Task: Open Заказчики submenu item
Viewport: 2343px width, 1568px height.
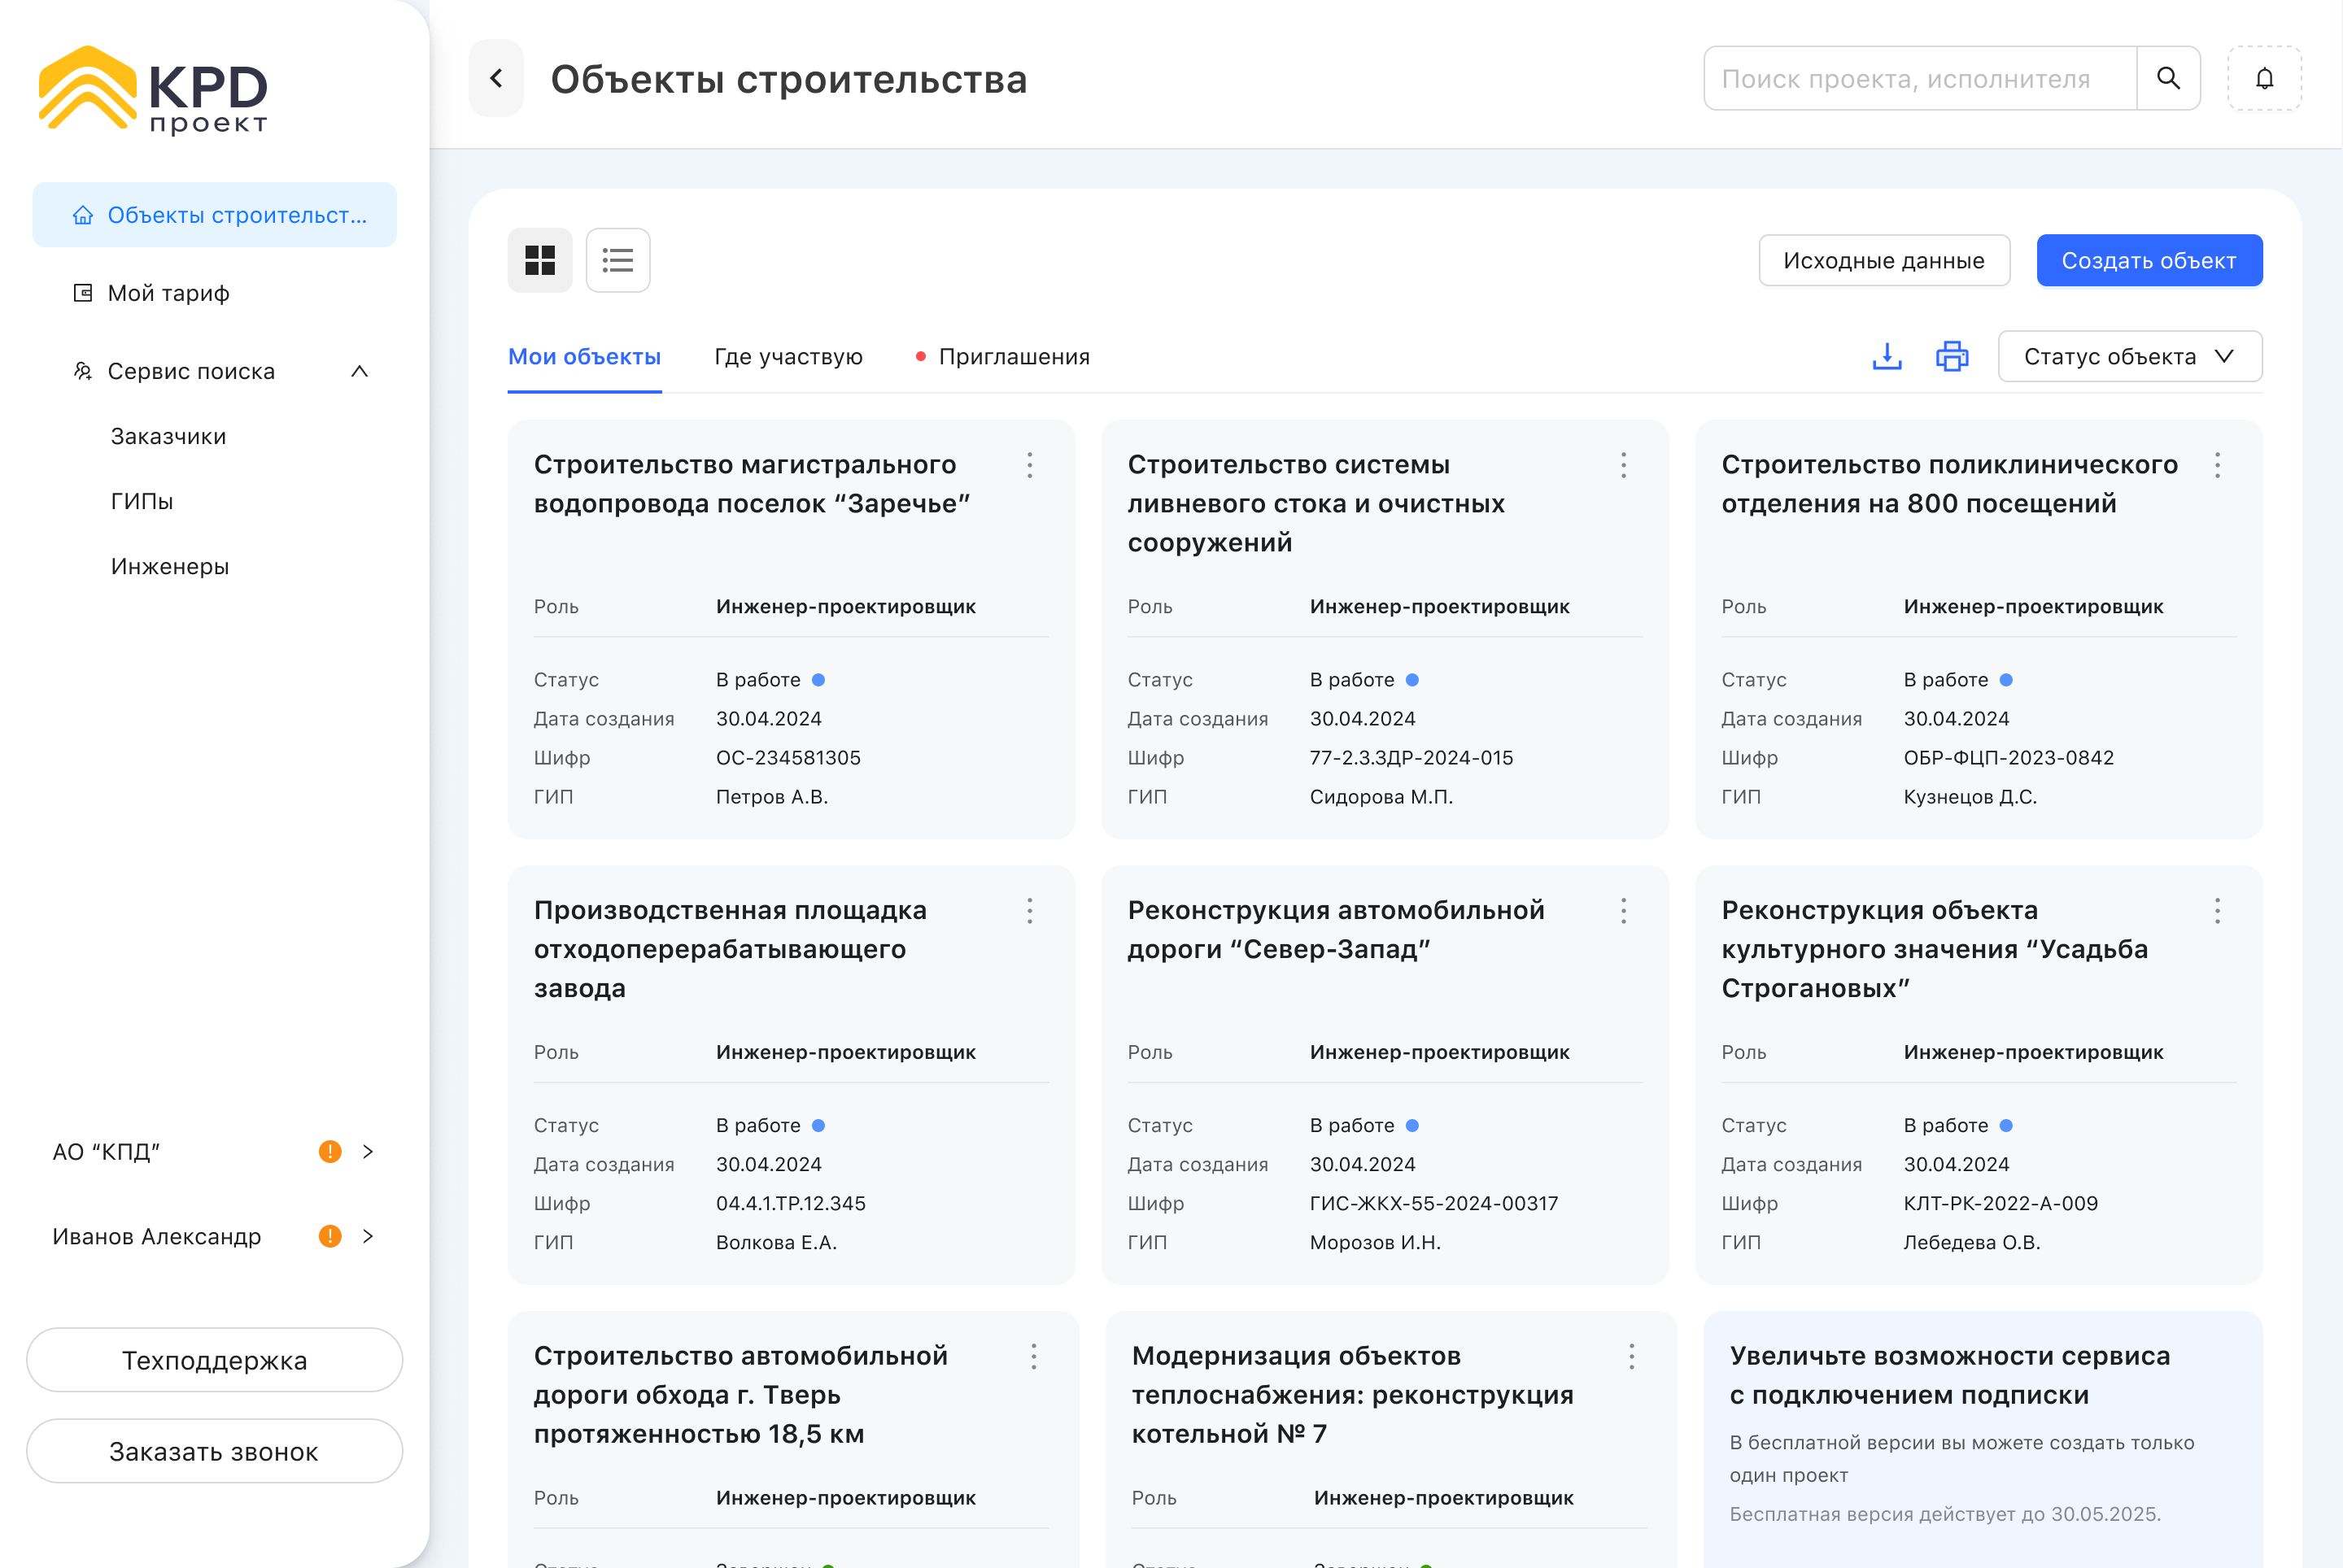Action: coord(168,437)
